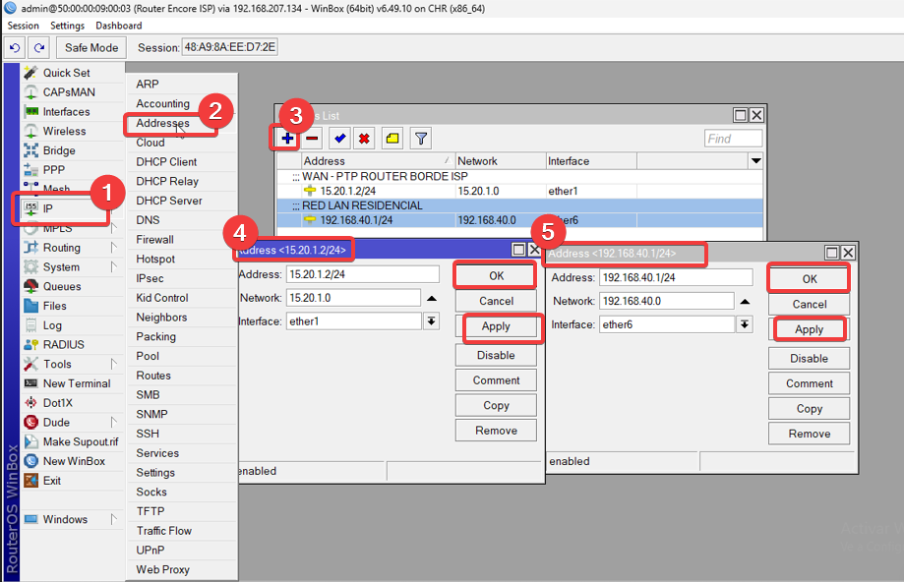Click the blue plus Add address icon
Viewport: 904px width, 582px height.
pyautogui.click(x=287, y=139)
